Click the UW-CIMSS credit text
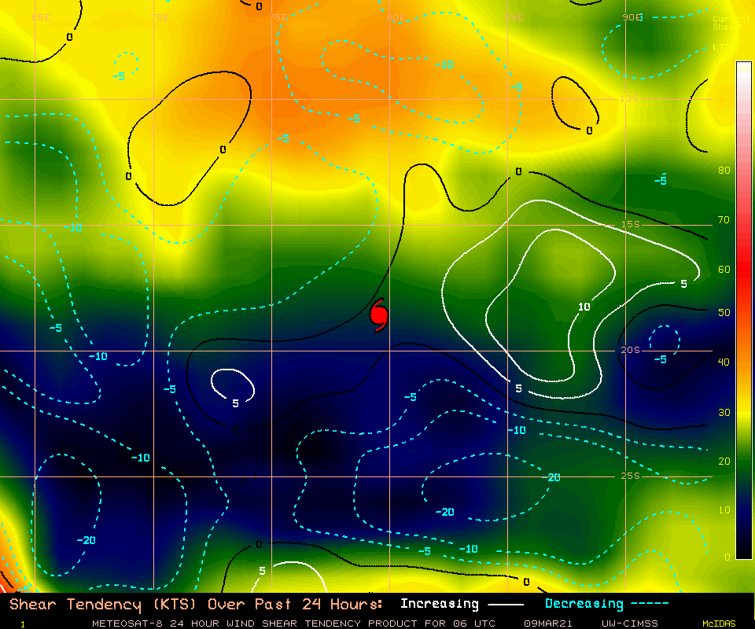Image resolution: width=755 pixels, height=629 pixels. [x=629, y=623]
